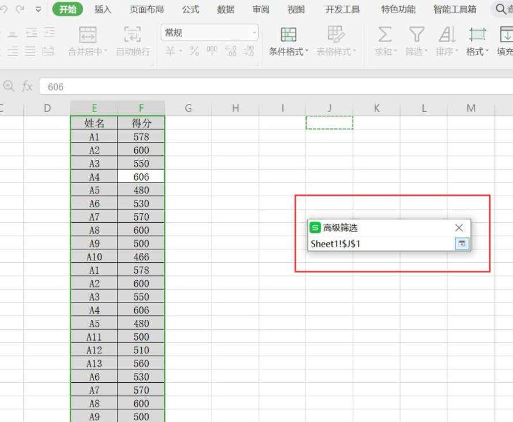Screen dimensions: 513x422
Task: Open the 特色功能 ribbon tab
Action: 398,9
